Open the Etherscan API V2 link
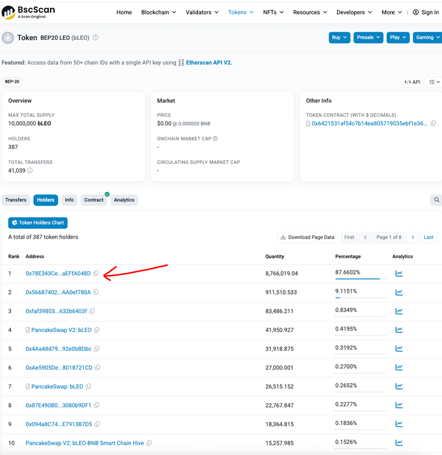 tap(209, 62)
